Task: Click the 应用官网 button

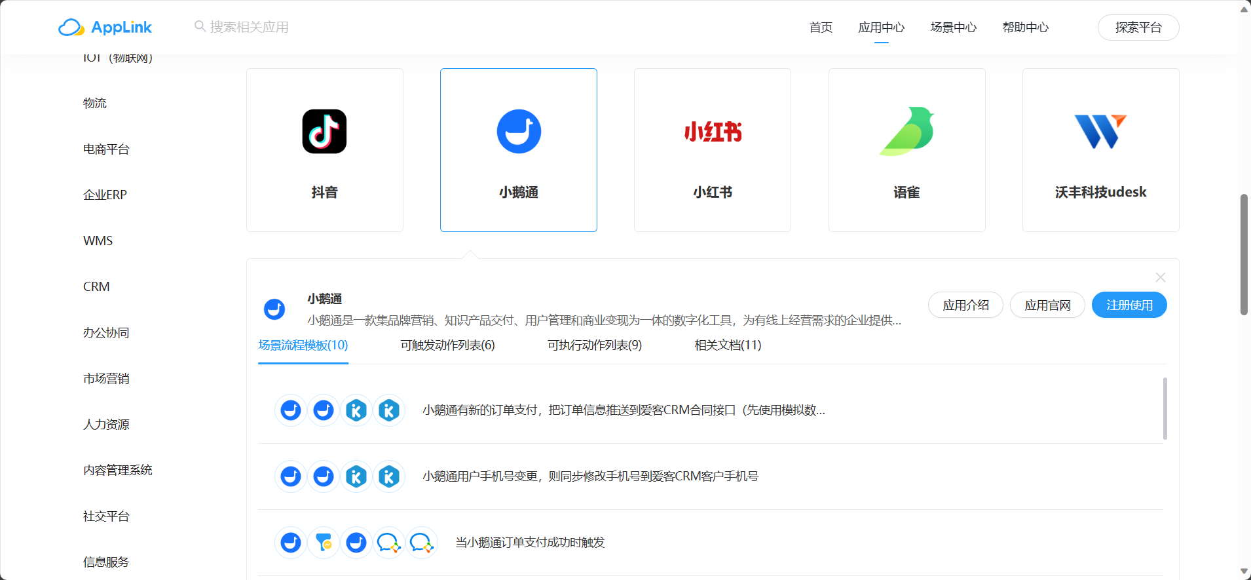Action: pyautogui.click(x=1047, y=305)
